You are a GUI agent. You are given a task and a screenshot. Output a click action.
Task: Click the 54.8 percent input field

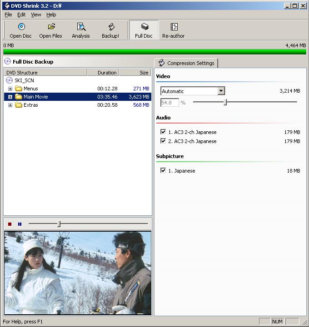[x=169, y=102]
